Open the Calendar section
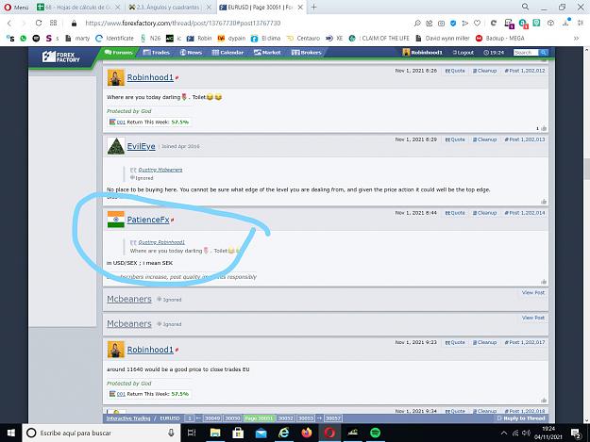Viewport: 590px width, 442px height. pos(228,53)
